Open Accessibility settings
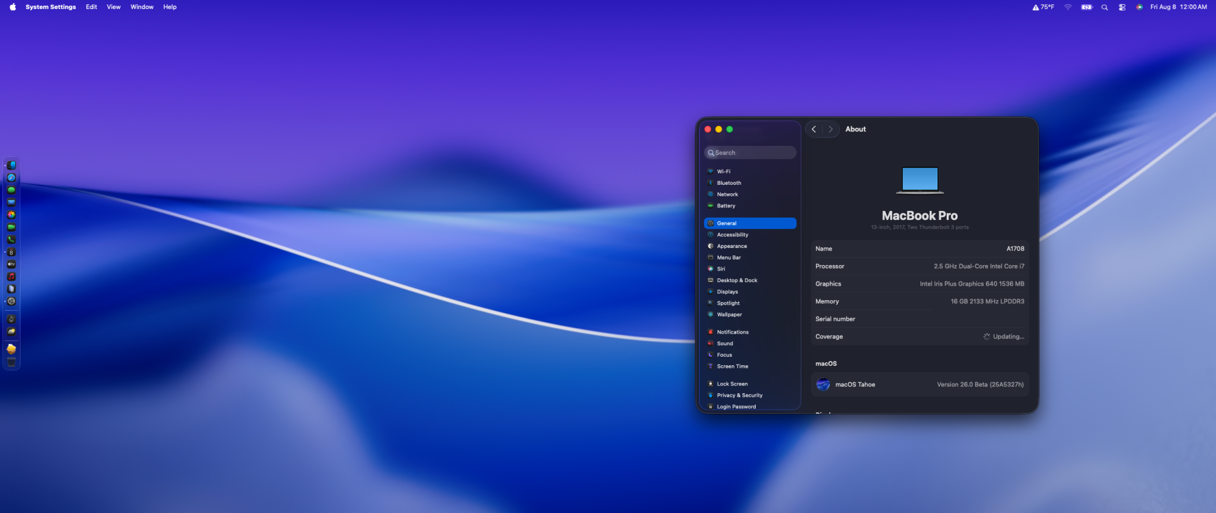 (x=750, y=235)
